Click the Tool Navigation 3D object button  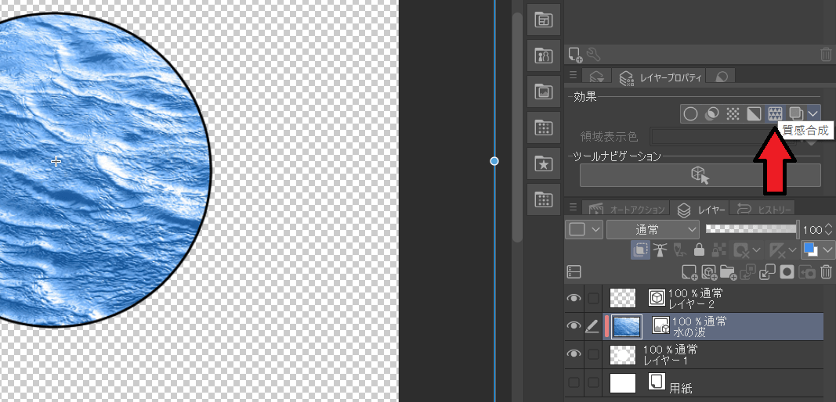pyautogui.click(x=700, y=175)
